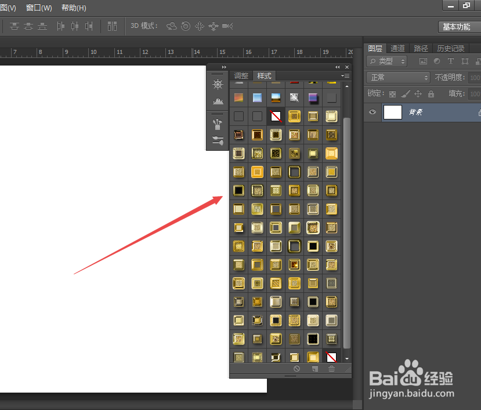Viewport: 481px width, 410px height.
Task: Click the 背景 layer thumbnail
Action: point(393,113)
